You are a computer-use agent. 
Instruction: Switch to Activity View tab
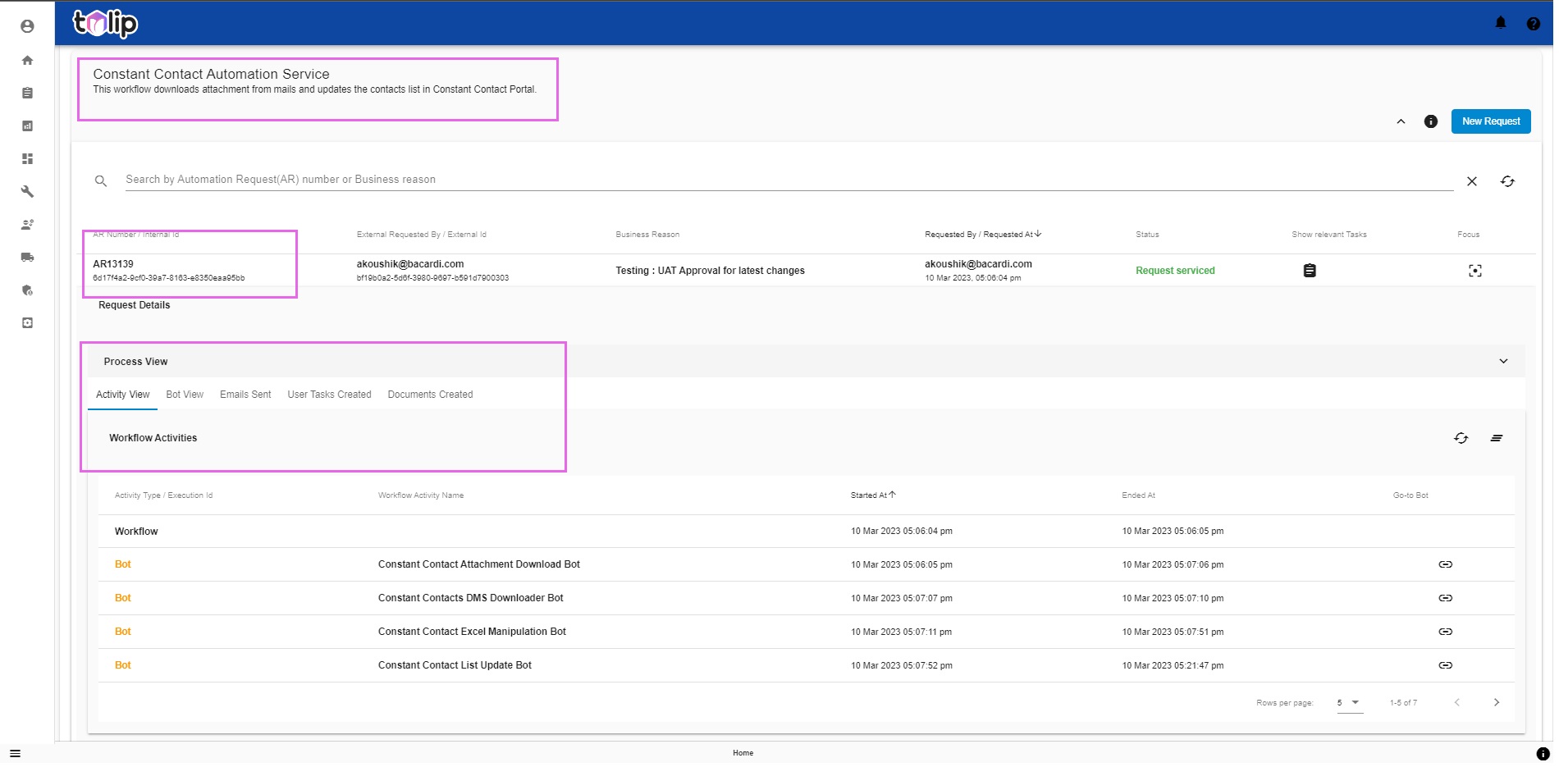coord(122,395)
